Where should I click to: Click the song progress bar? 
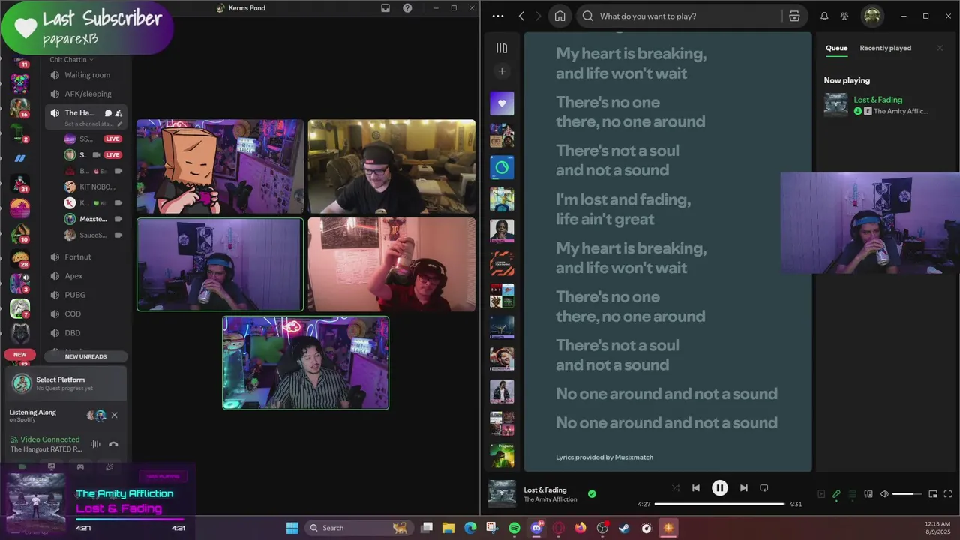[720, 504]
